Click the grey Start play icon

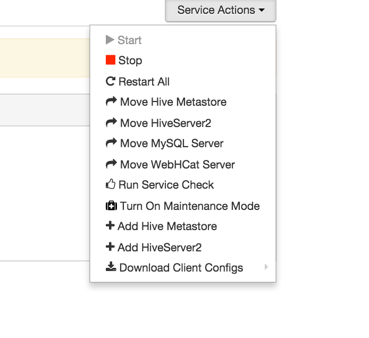click(110, 40)
